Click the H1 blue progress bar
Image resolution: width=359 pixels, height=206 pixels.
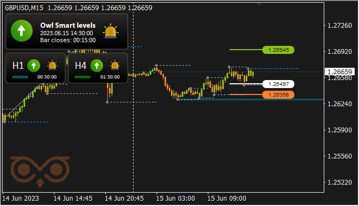[x=20, y=77]
